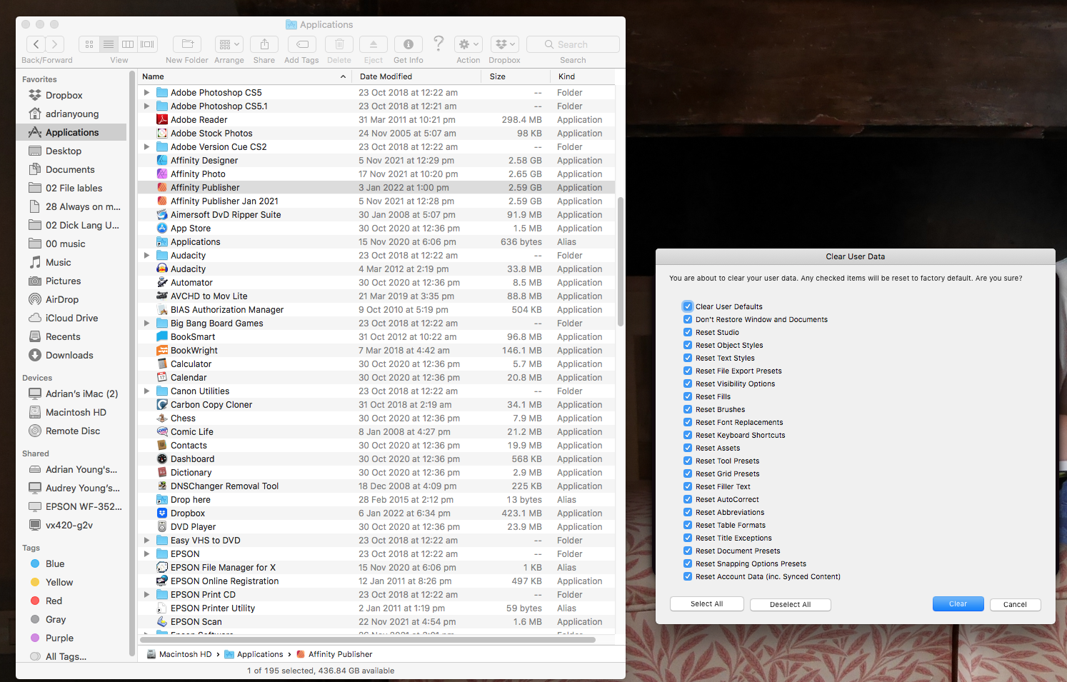Select the Carbon Copy Cloner icon

(162, 405)
